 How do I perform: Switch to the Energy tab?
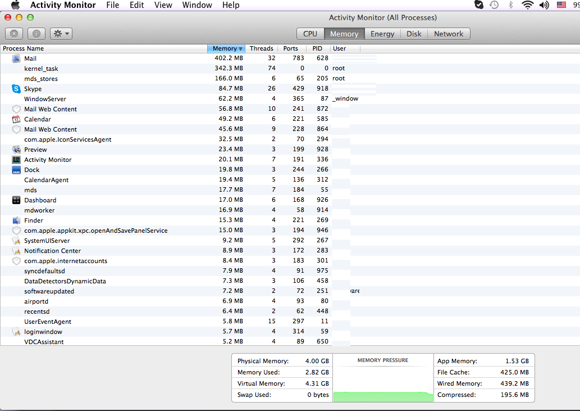pyautogui.click(x=382, y=34)
